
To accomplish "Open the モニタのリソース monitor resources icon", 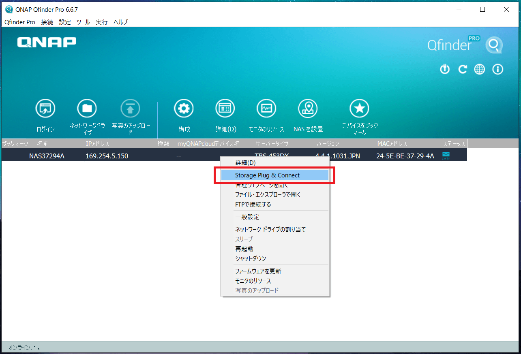I will [266, 108].
